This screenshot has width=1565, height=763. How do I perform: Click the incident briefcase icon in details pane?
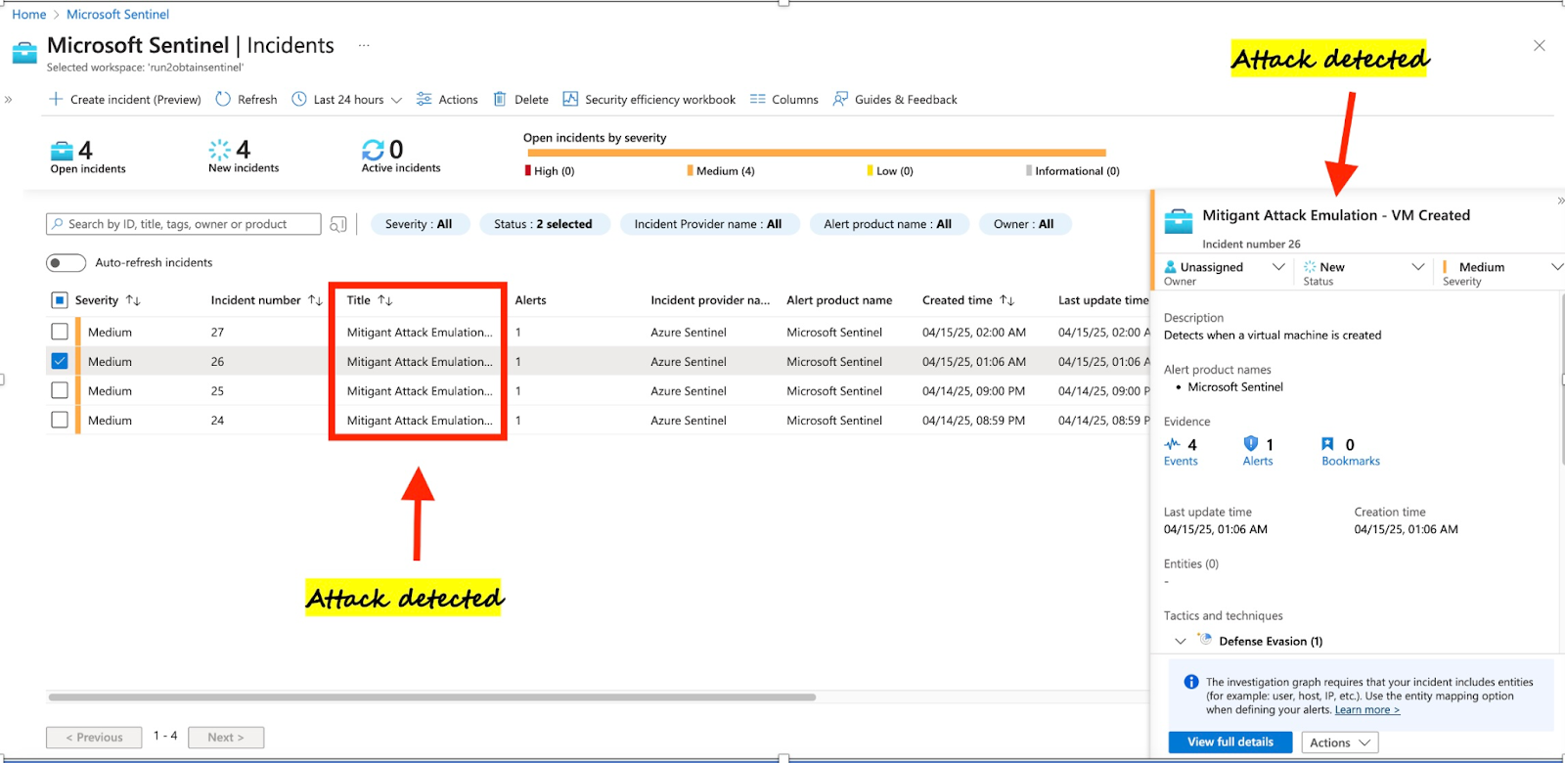(1179, 221)
